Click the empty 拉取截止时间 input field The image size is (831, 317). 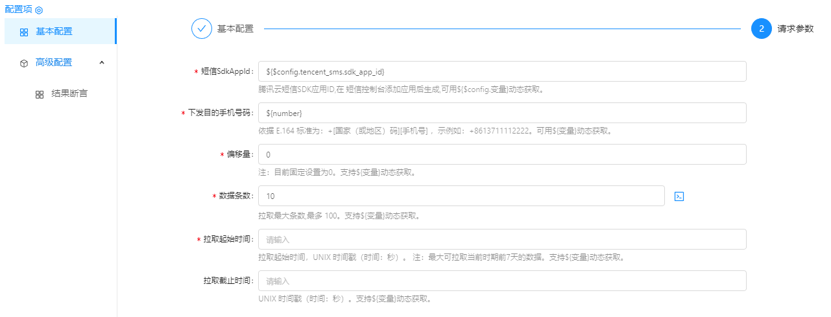coord(501,281)
